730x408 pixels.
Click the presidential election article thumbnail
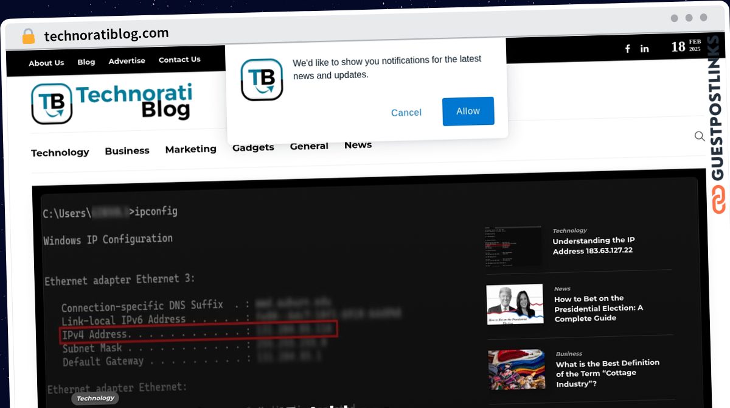[x=515, y=304]
